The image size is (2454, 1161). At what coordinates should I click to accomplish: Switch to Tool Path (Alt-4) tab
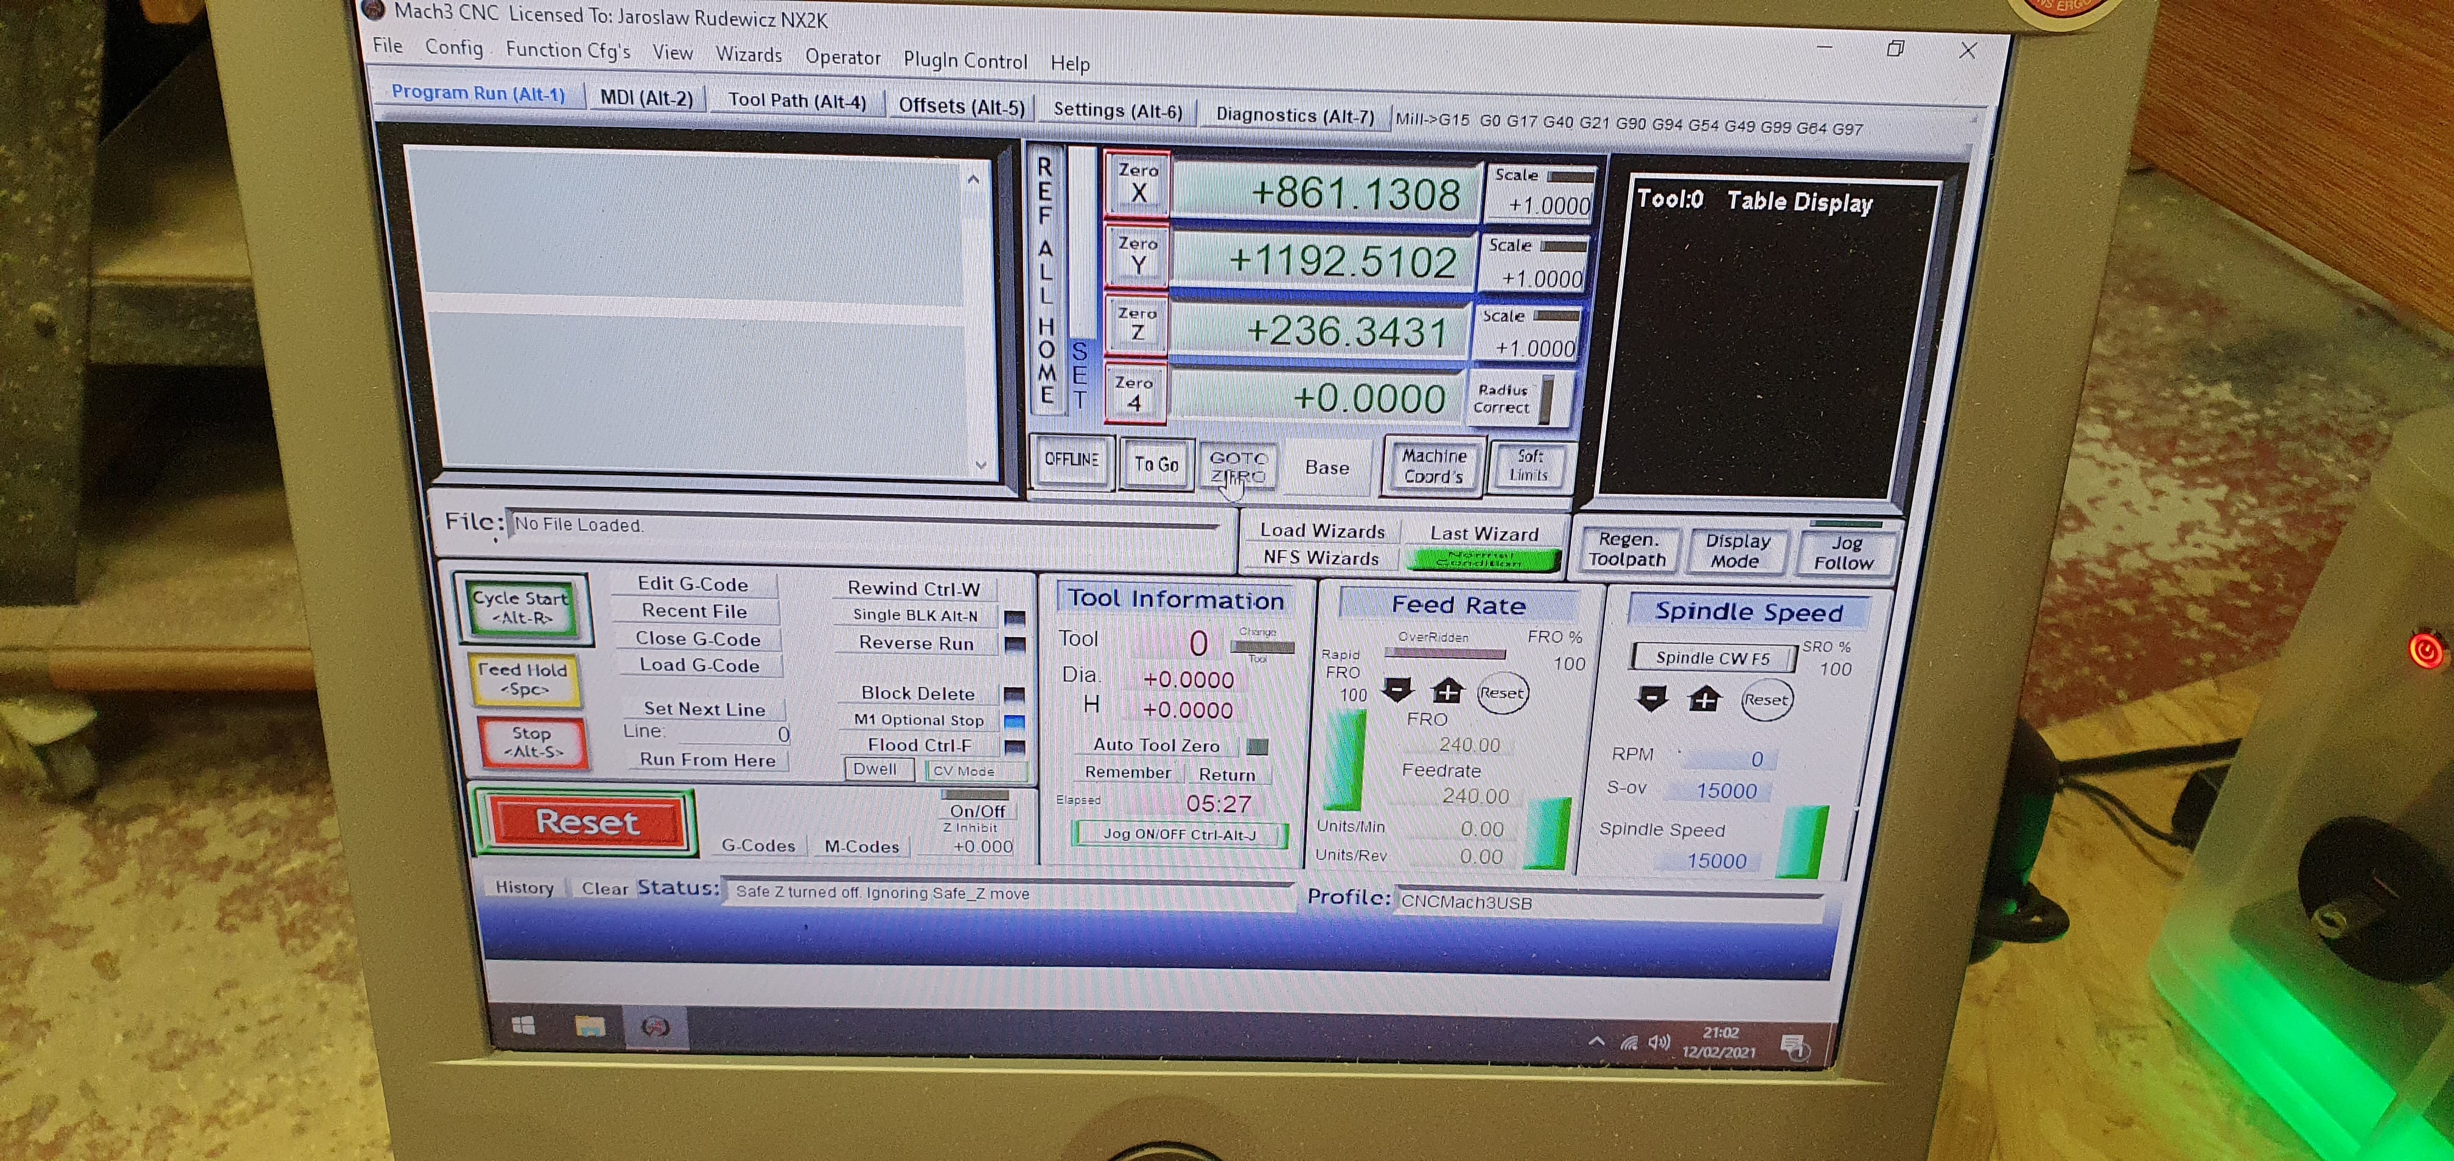coord(797,101)
